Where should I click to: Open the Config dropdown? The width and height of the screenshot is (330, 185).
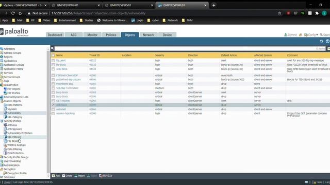tap(311, 35)
